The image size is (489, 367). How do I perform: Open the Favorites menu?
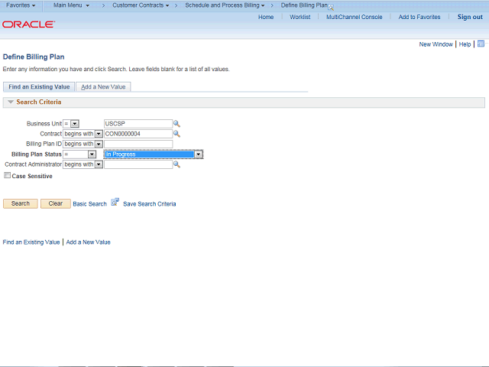21,5
